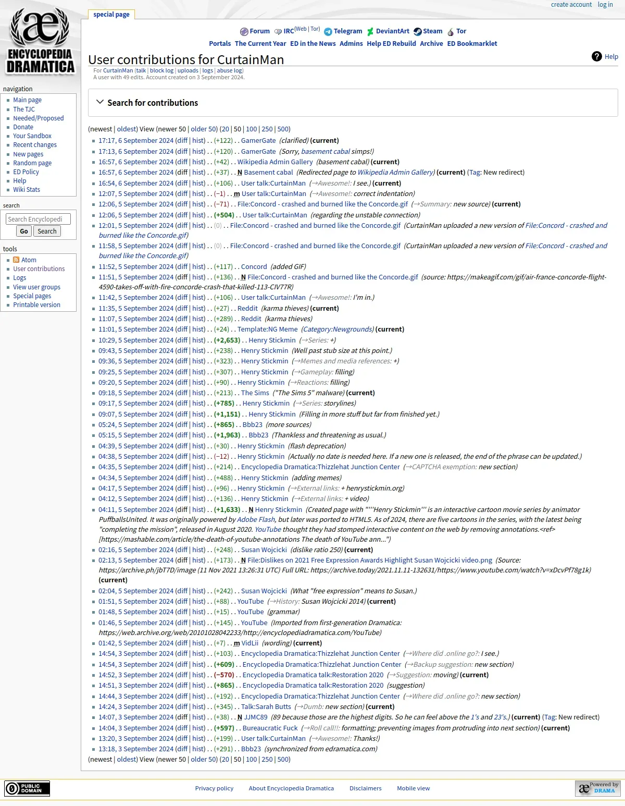Open the Admins link in top bar

pos(351,44)
